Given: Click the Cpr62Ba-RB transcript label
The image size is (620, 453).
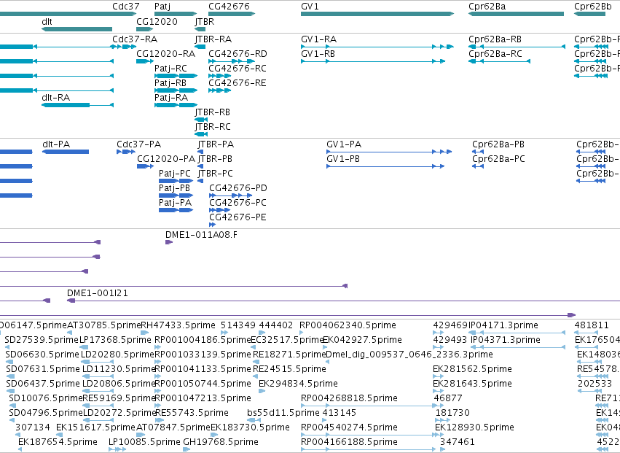Looking at the screenshot, I should coord(495,39).
